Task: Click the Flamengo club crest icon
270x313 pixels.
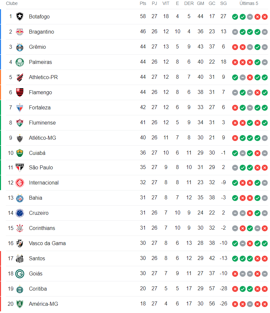Action: pos(20,92)
